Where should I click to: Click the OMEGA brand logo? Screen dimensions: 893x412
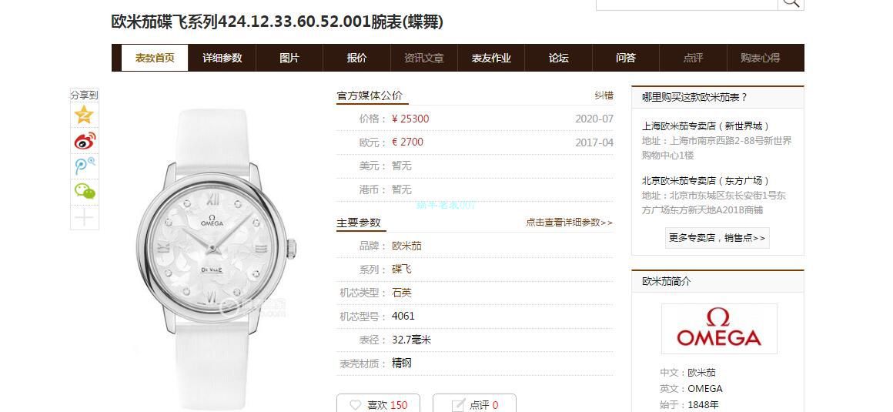click(719, 329)
